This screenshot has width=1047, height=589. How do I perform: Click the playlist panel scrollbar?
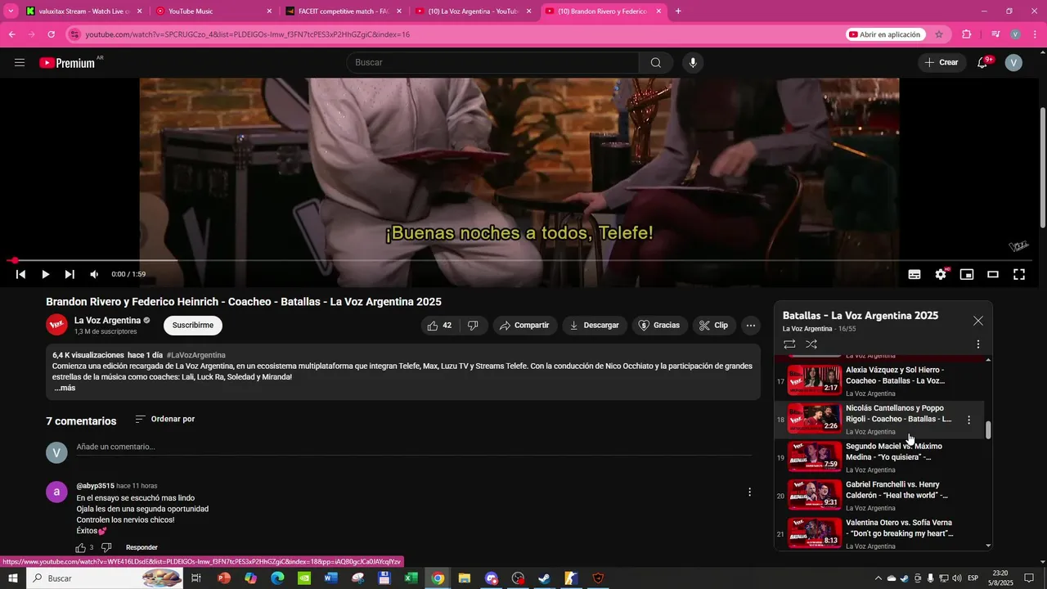988,430
